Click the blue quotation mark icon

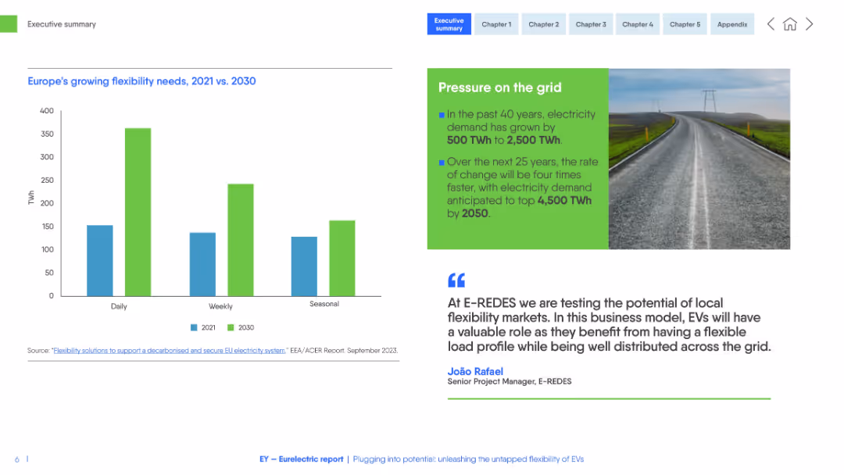click(x=456, y=280)
